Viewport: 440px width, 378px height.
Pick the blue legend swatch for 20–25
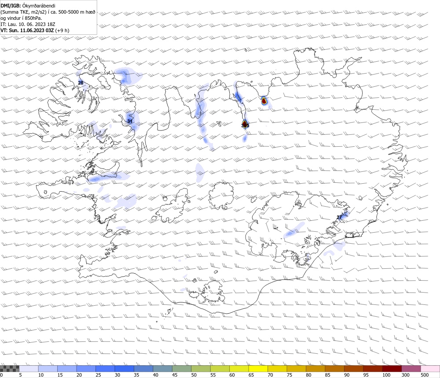[86, 369]
